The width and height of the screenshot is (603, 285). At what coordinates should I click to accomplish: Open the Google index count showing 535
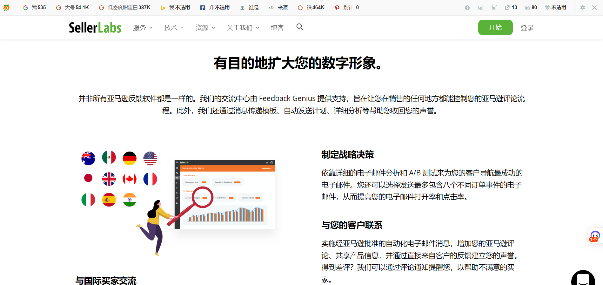[x=34, y=8]
